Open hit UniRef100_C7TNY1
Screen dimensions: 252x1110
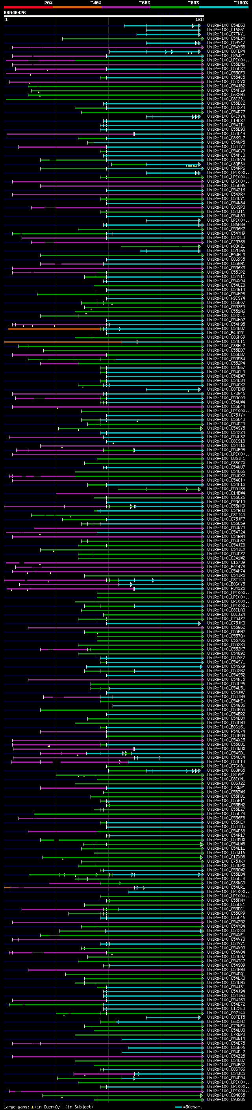coord(226,34)
